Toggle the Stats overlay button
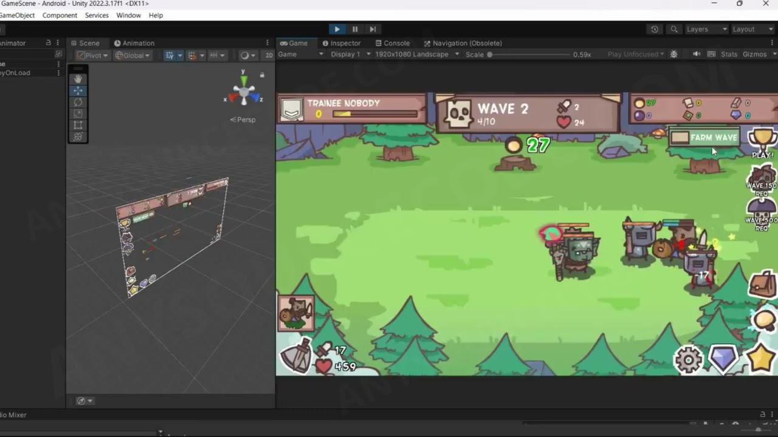The width and height of the screenshot is (778, 437). pyautogui.click(x=729, y=54)
